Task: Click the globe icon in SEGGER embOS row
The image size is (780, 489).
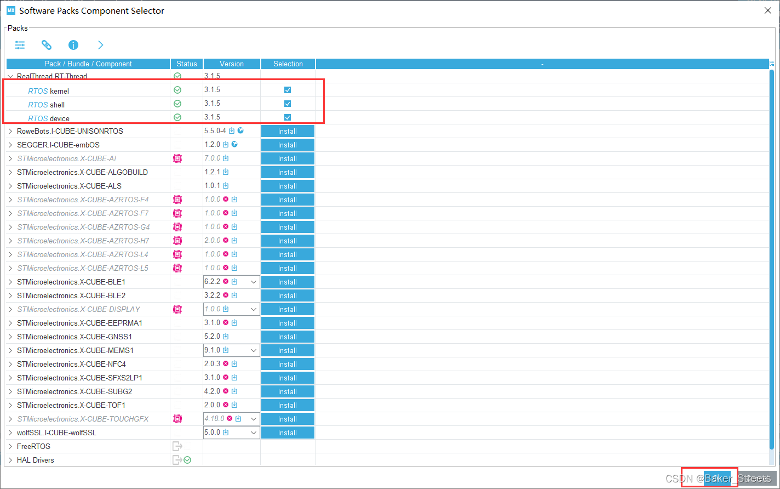Action: click(x=234, y=144)
